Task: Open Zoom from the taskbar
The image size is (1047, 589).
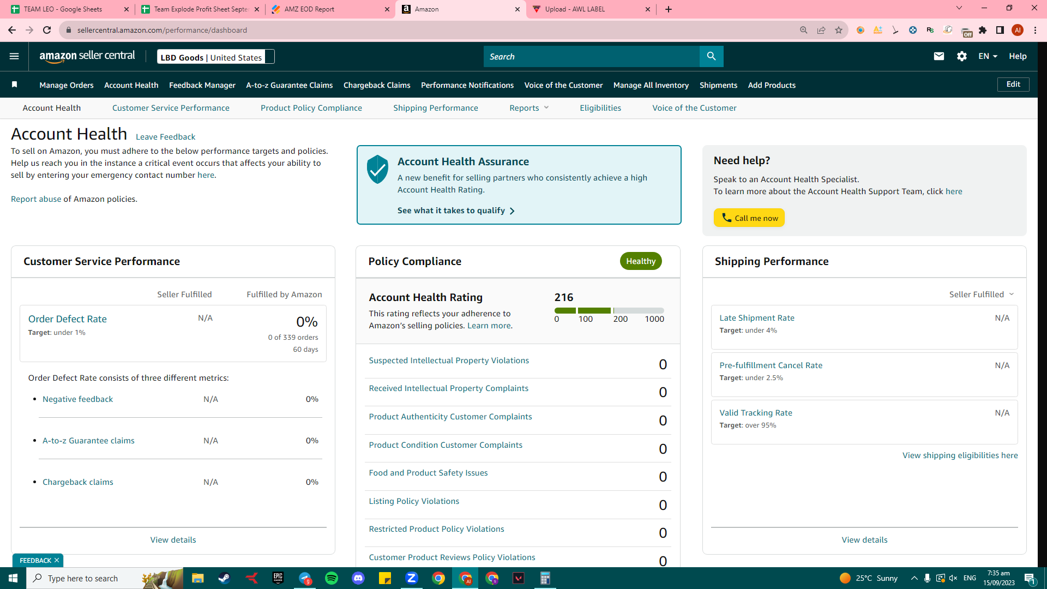Action: click(x=412, y=578)
